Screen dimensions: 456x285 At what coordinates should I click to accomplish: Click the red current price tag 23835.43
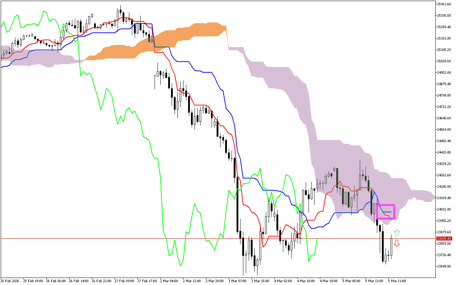click(444, 238)
